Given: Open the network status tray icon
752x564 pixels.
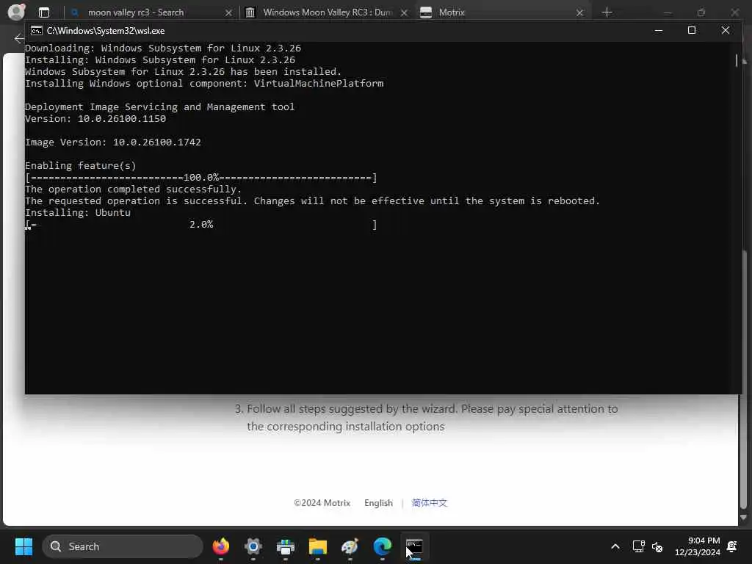Looking at the screenshot, I should [638, 546].
